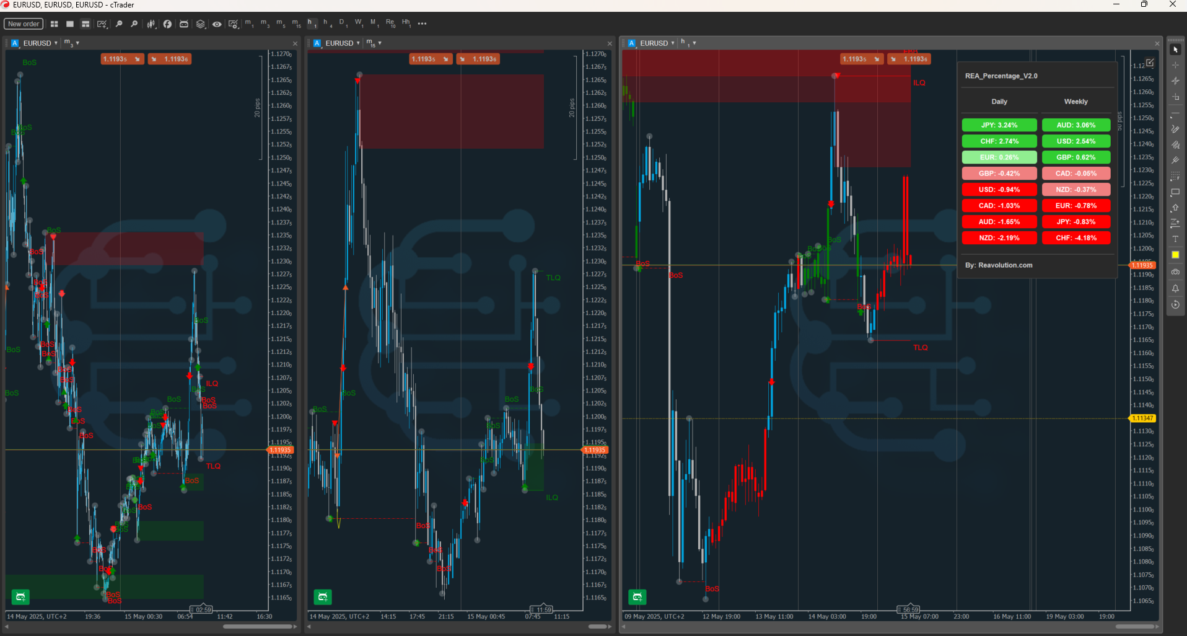Select m5 timeframe in toolbar
This screenshot has height=636, width=1187.
(x=281, y=24)
